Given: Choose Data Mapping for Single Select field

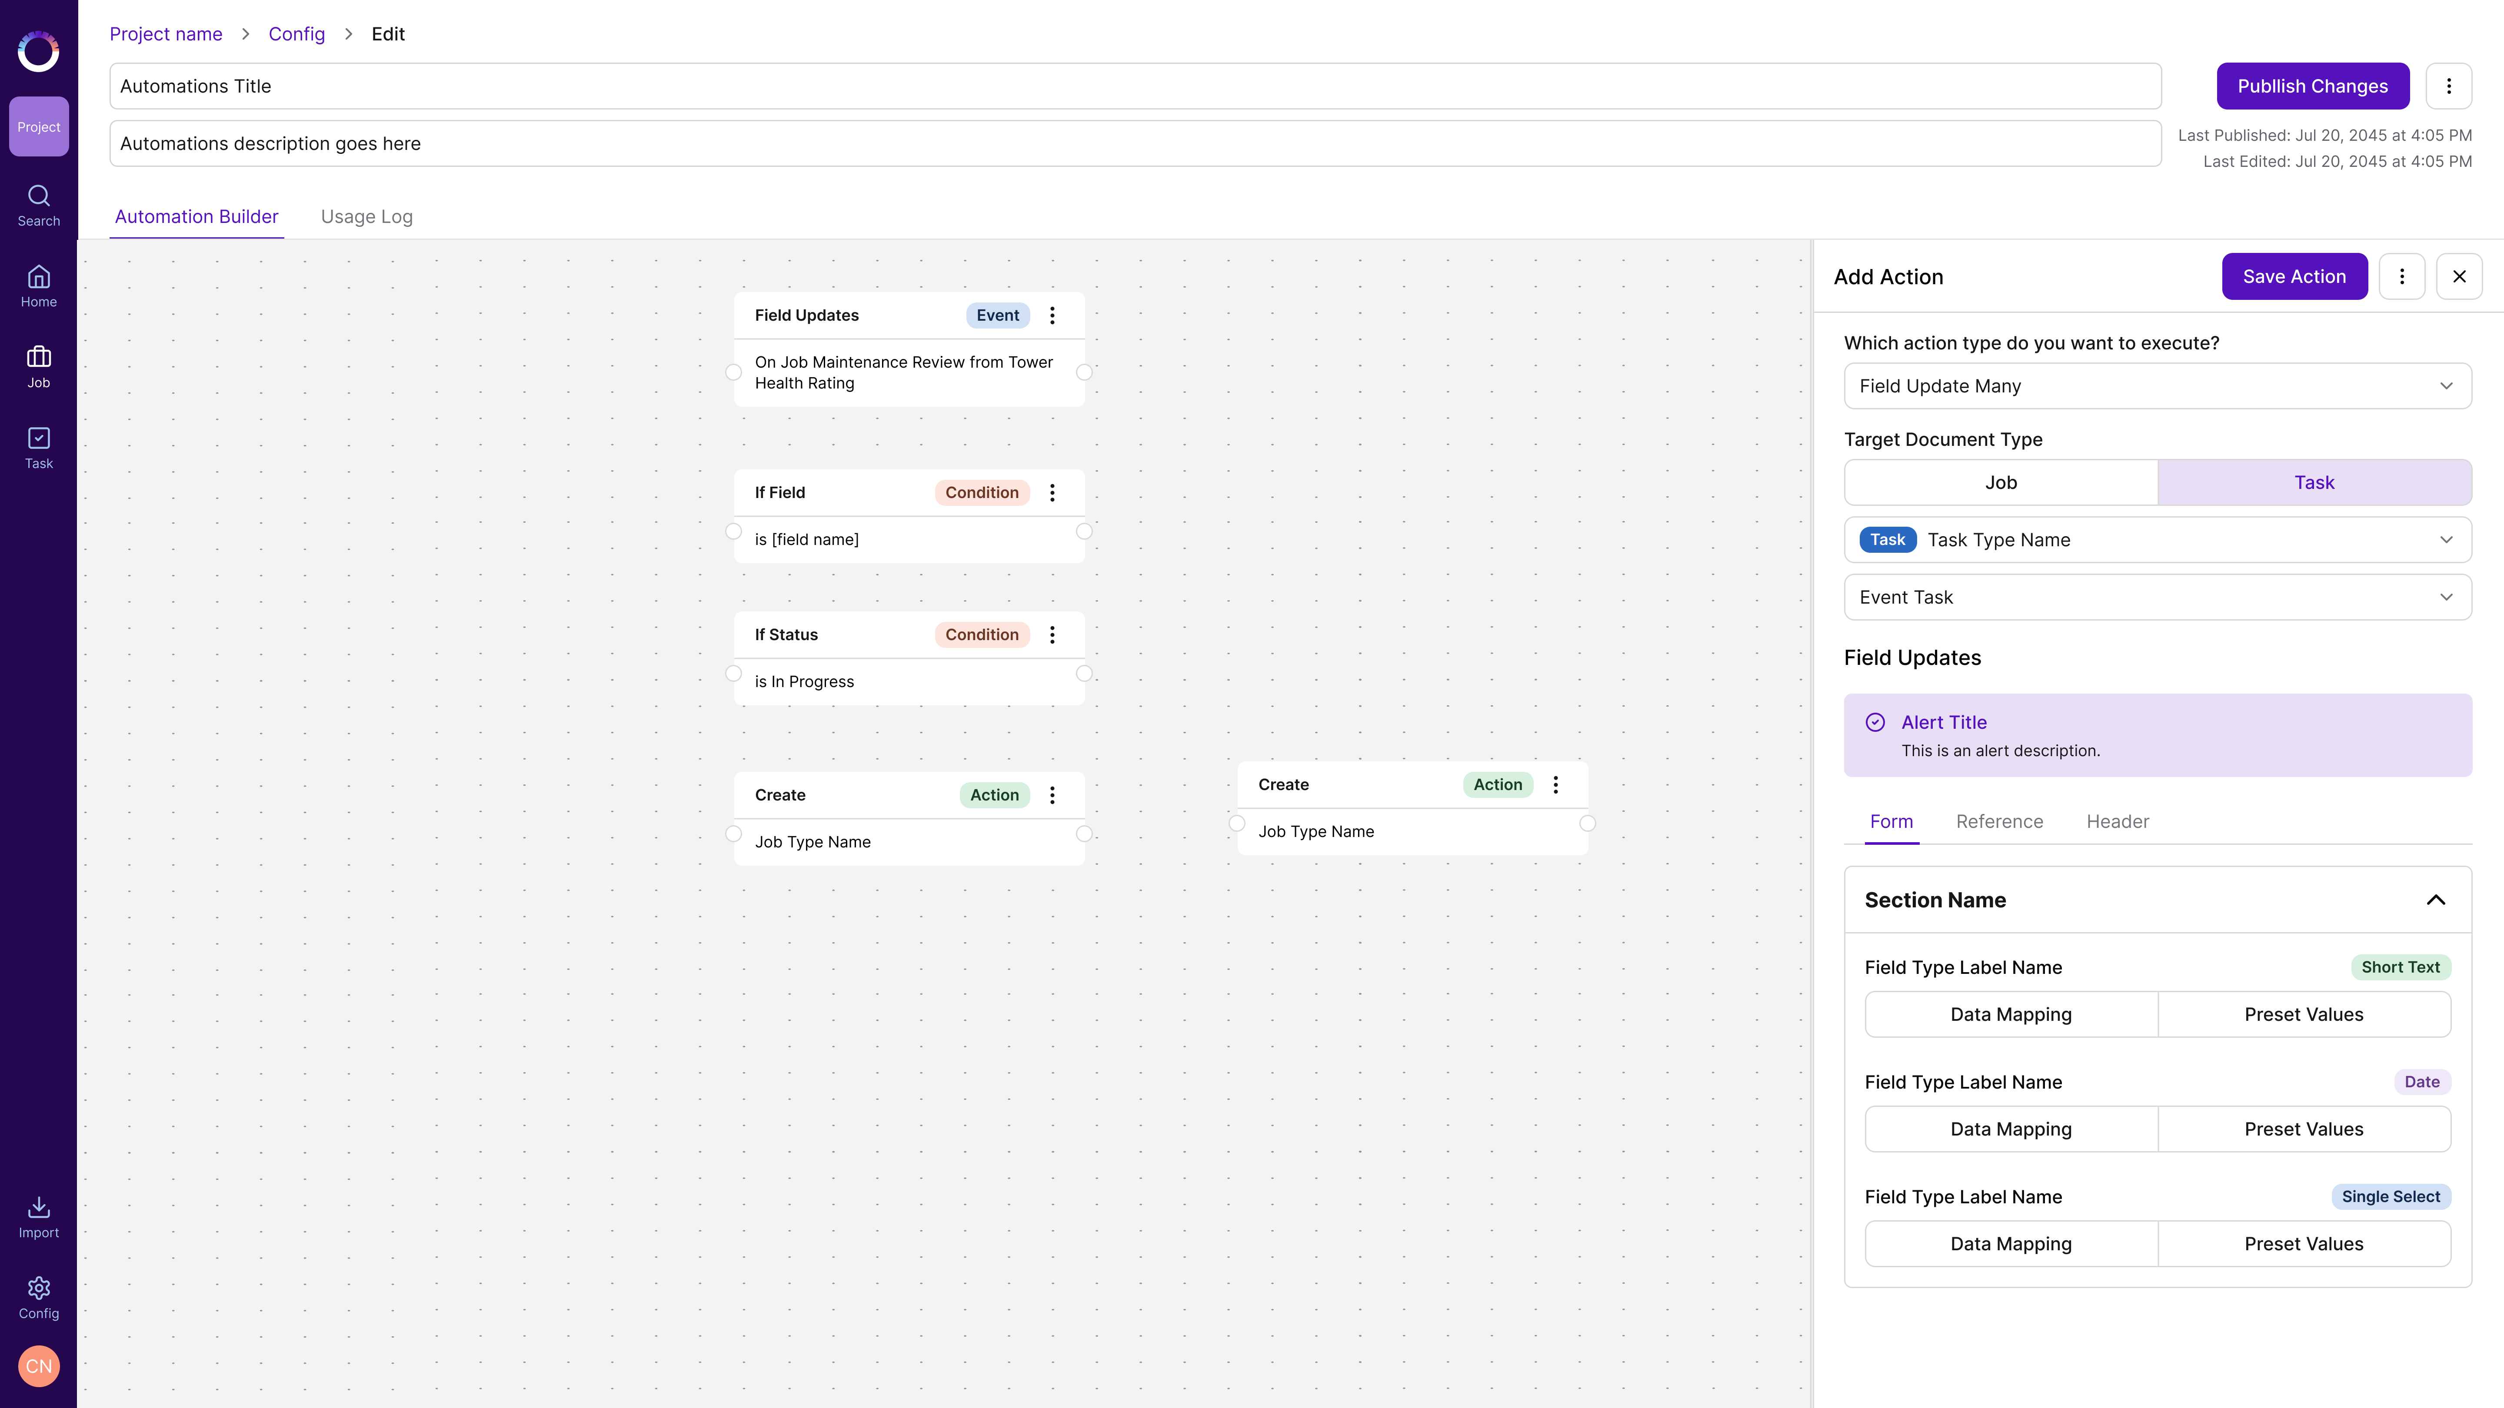Looking at the screenshot, I should pos(2011,1244).
